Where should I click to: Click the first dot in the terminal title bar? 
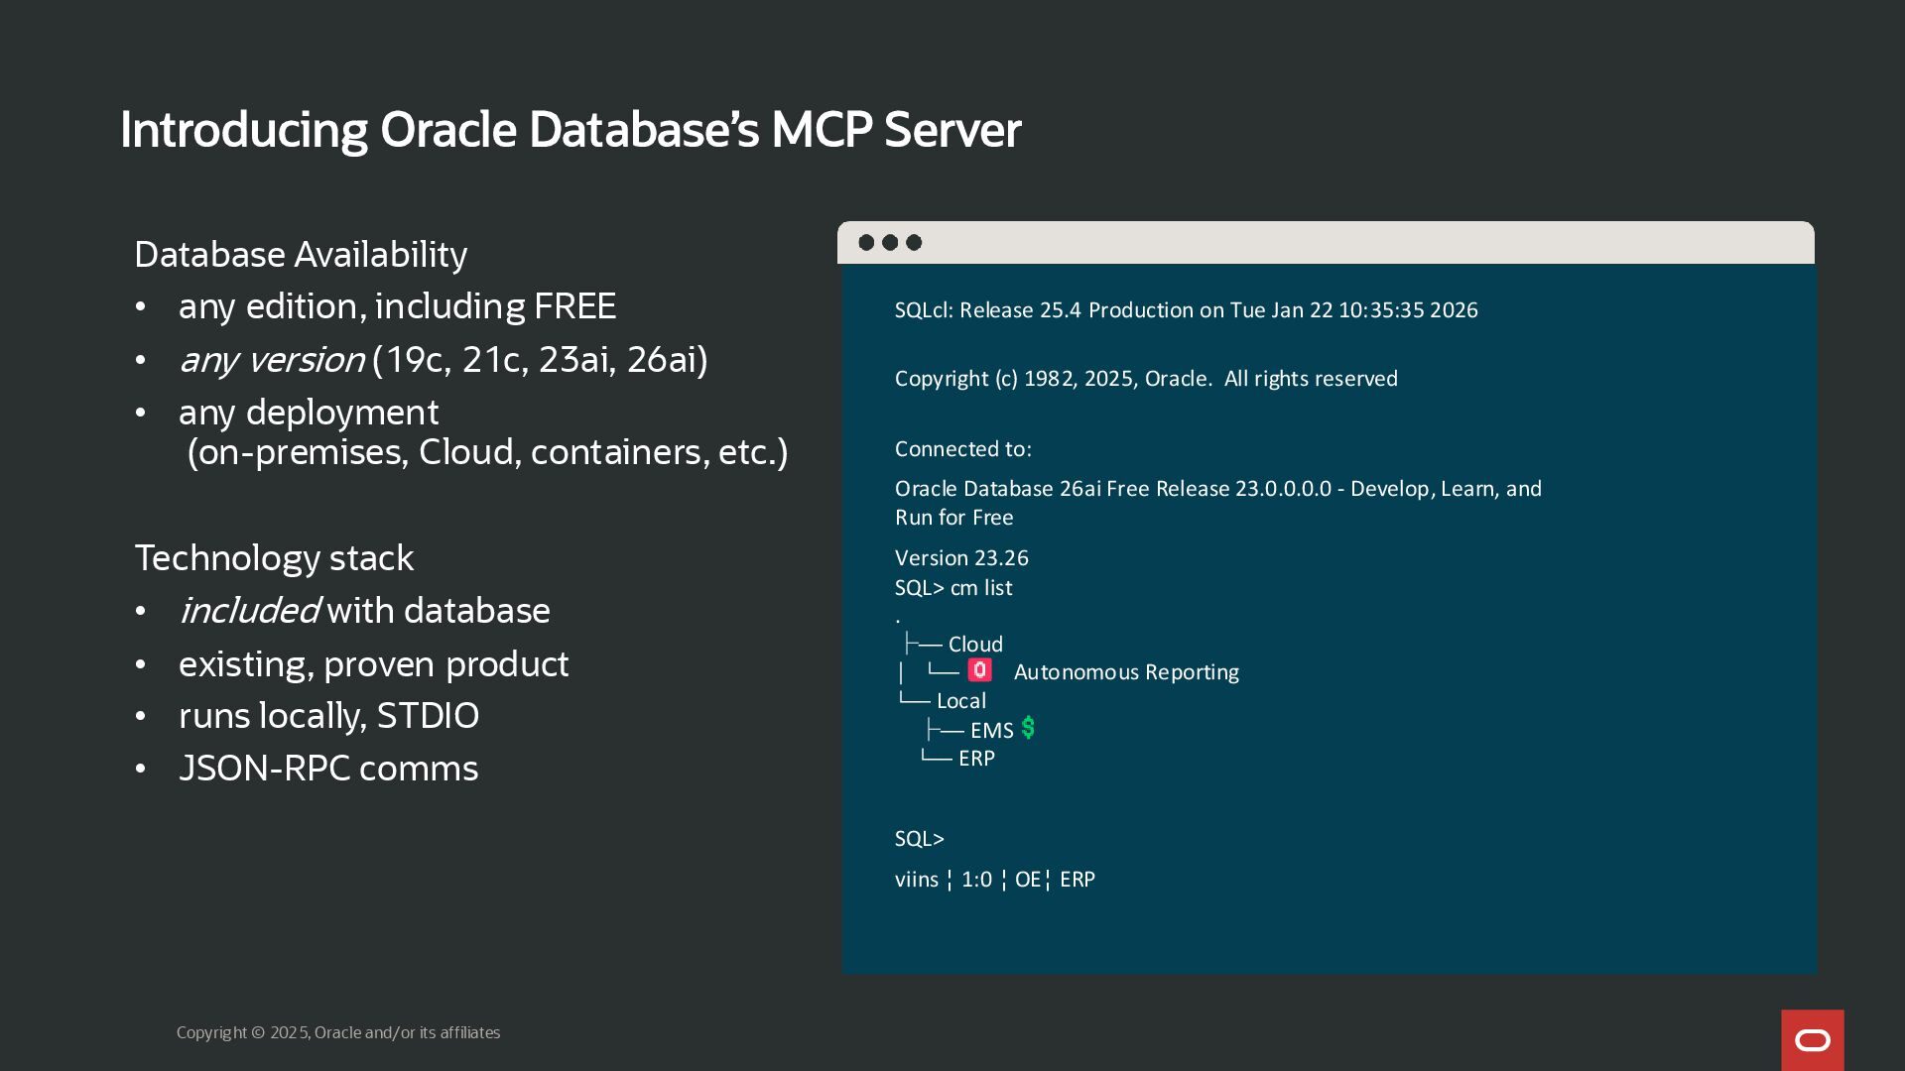[x=866, y=243]
